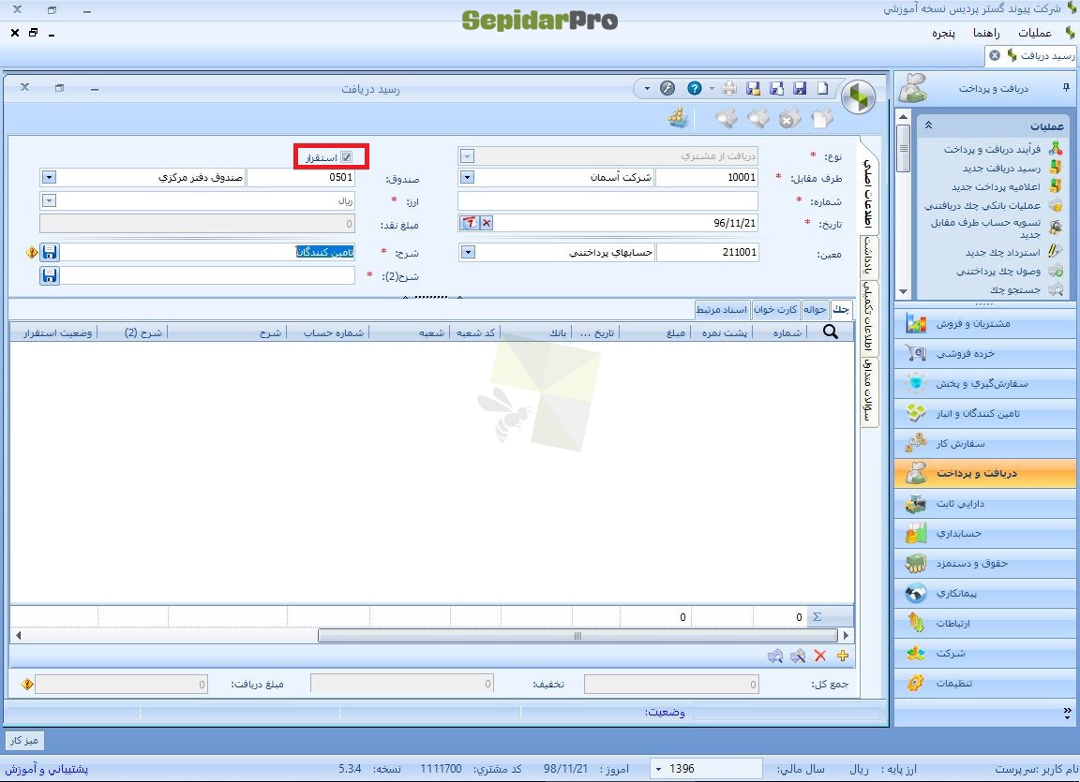This screenshot has height=782, width=1080.
Task: Toggle the استقرار checkbox
Action: tap(347, 156)
